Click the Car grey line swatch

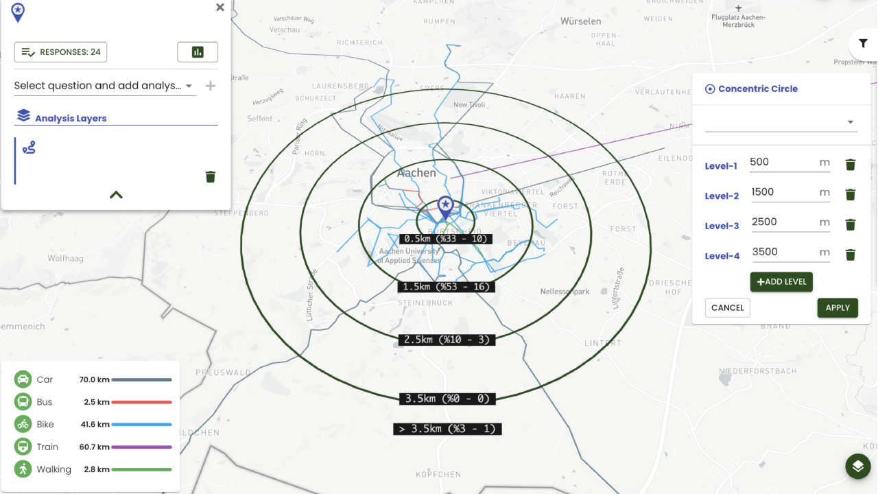(x=141, y=379)
